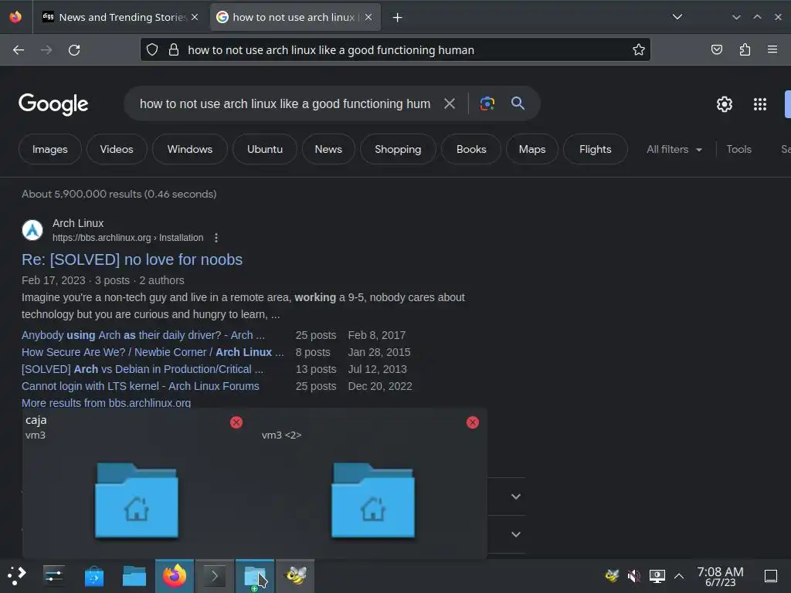Screen dimensions: 791x593
Task: Select the Ubuntu filter chip
Action: pos(265,149)
